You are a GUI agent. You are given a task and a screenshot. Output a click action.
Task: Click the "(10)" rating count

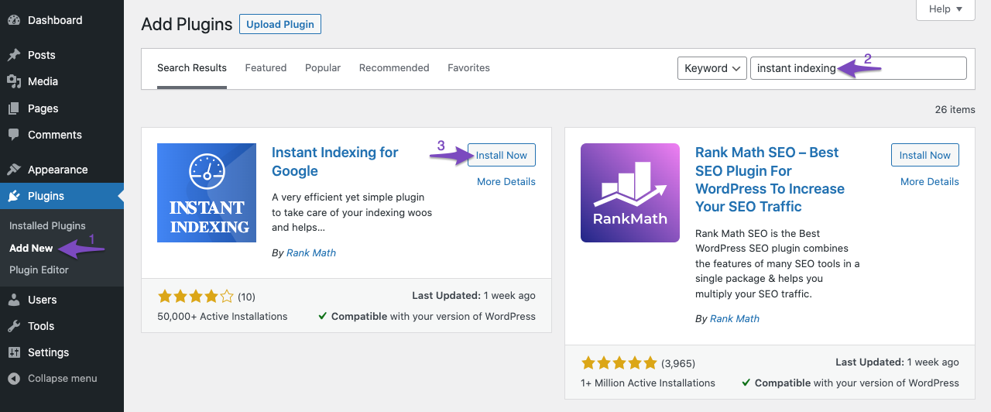[246, 297]
